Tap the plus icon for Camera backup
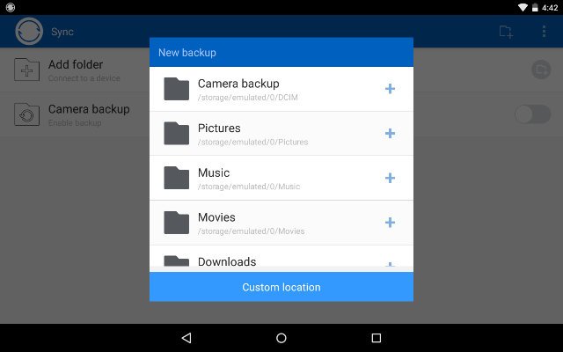Viewport: 563px width, 352px height. click(x=390, y=89)
